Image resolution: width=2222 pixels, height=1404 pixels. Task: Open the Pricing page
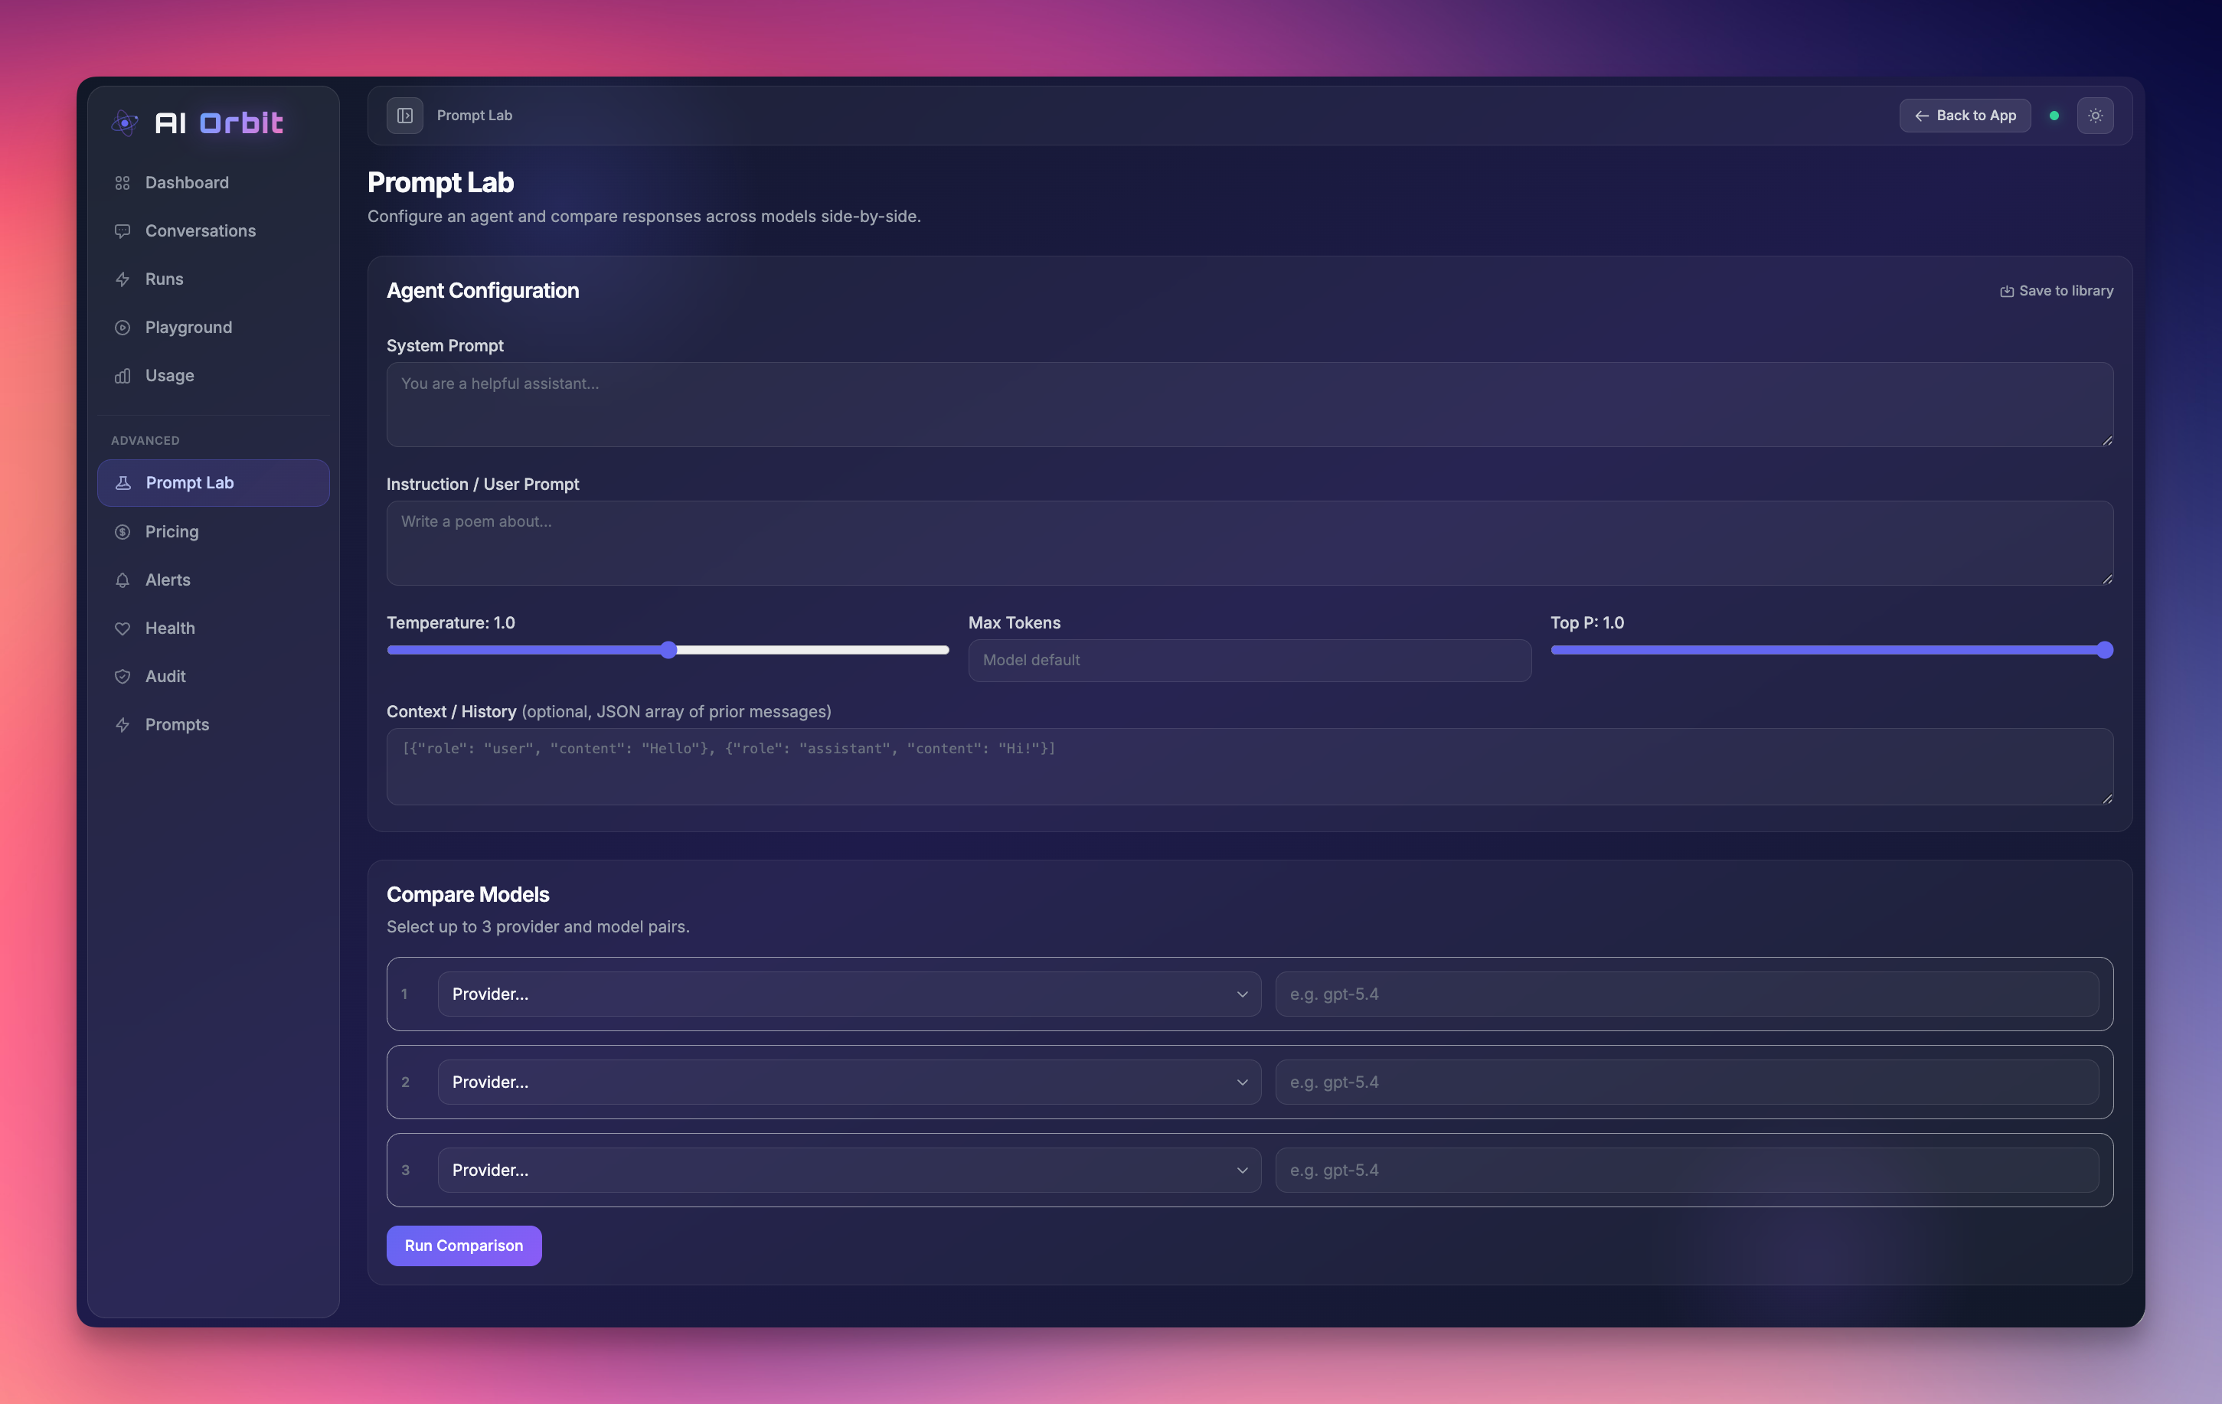point(213,531)
